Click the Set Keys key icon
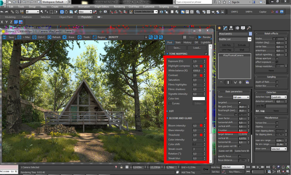The image size is (291, 175). pyautogui.click(x=206, y=169)
